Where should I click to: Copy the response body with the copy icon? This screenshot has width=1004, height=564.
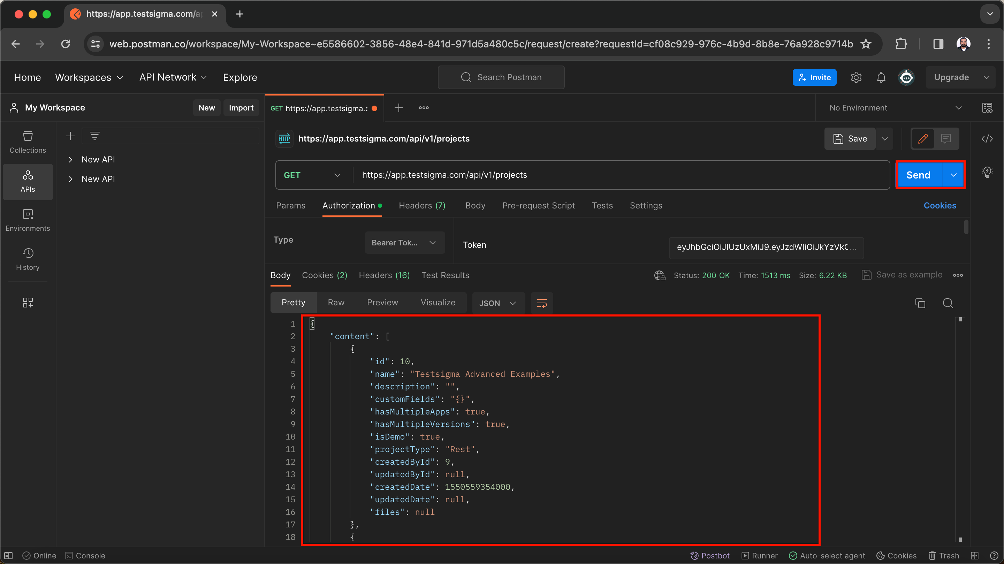(920, 303)
